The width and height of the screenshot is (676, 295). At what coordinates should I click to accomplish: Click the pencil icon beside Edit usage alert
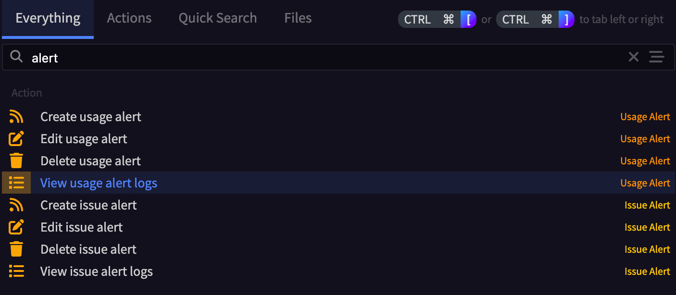coord(16,139)
